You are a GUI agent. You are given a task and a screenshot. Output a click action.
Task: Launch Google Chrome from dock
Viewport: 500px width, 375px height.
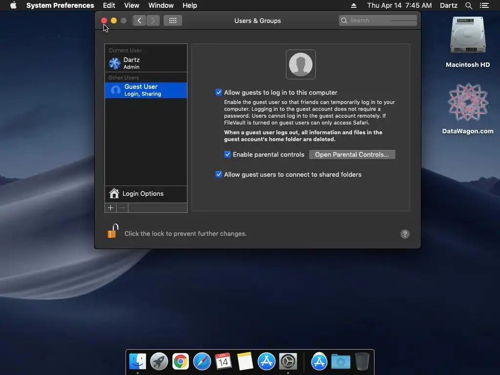[181, 362]
